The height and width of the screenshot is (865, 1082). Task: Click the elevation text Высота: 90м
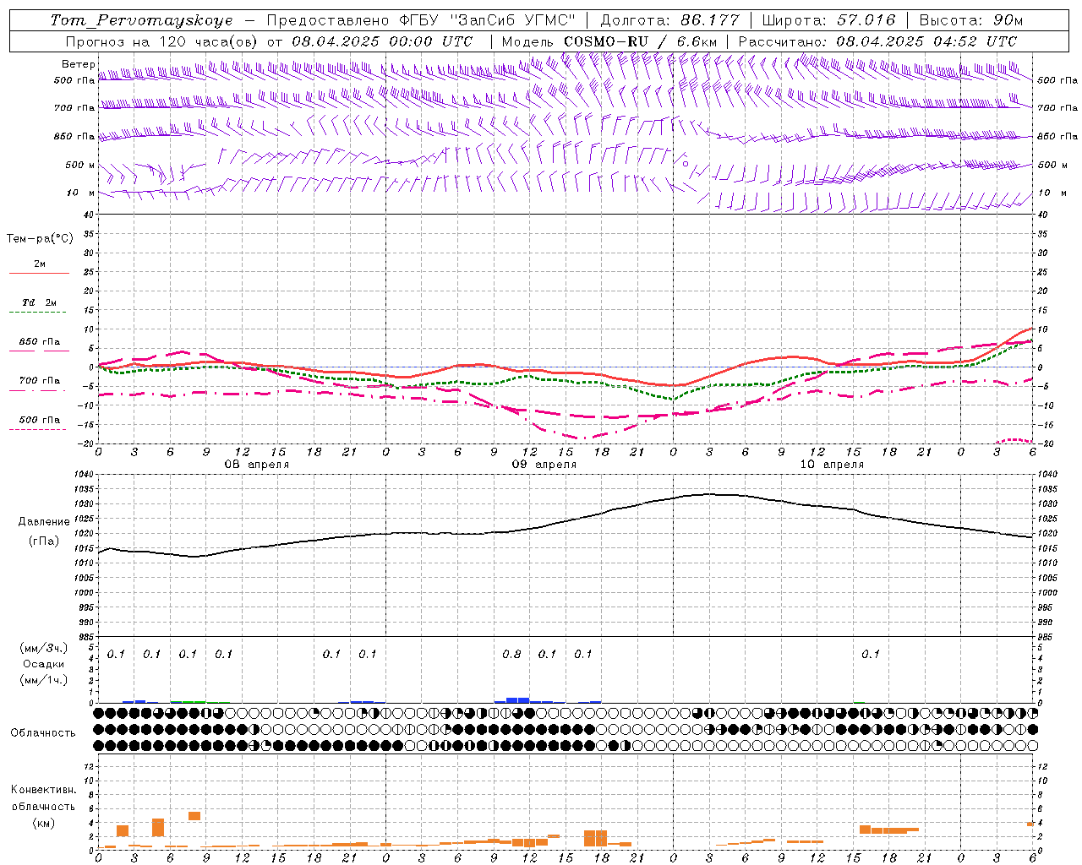pyautogui.click(x=970, y=20)
